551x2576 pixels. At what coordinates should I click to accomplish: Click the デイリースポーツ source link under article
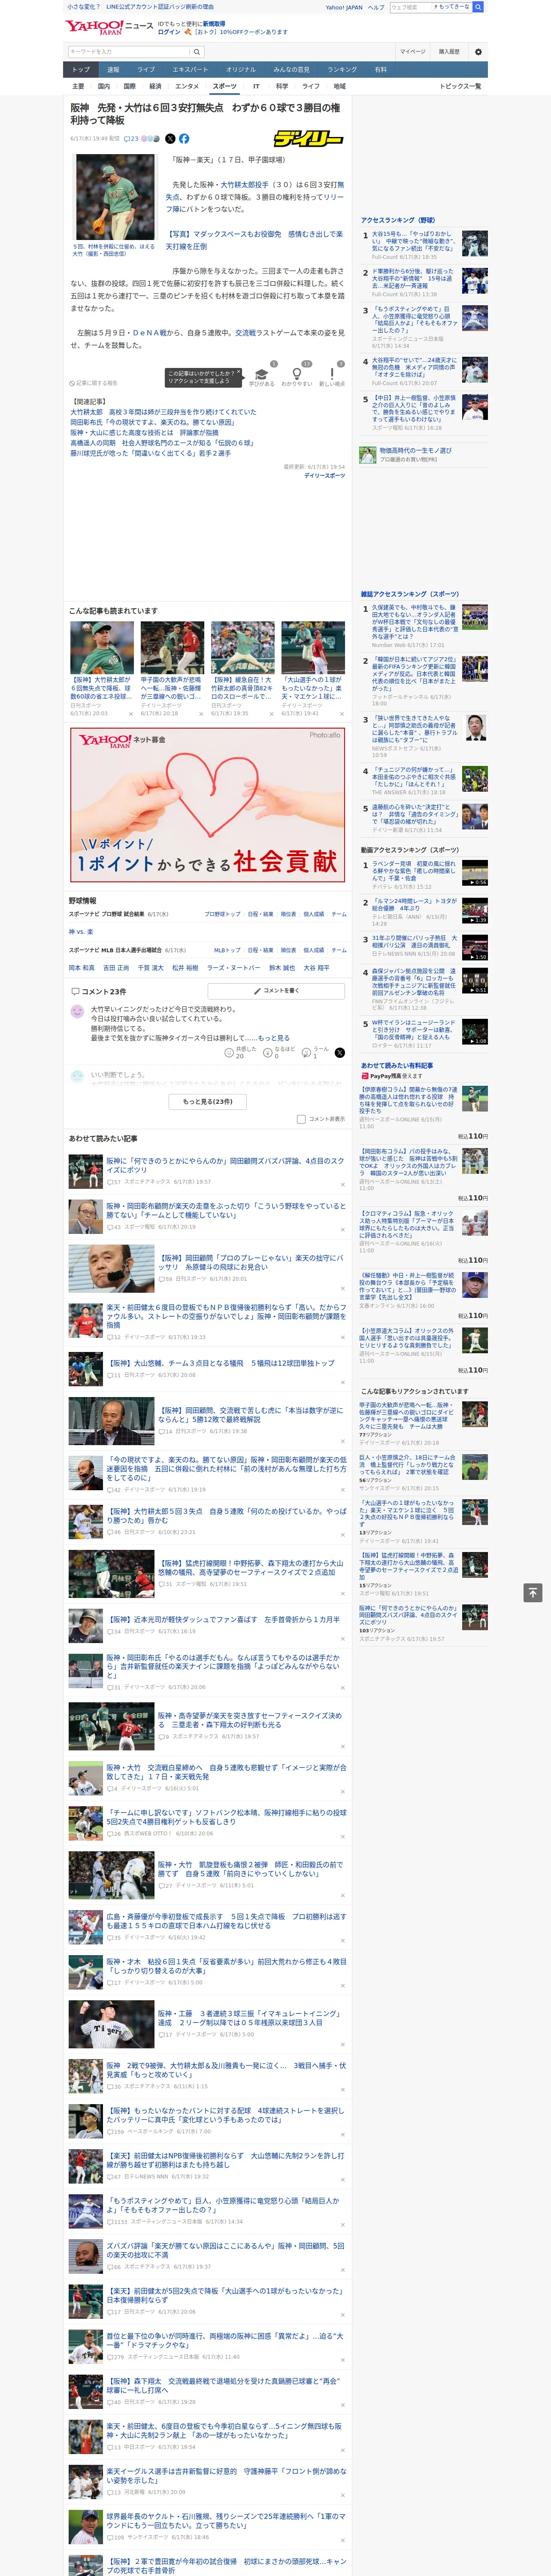325,476
